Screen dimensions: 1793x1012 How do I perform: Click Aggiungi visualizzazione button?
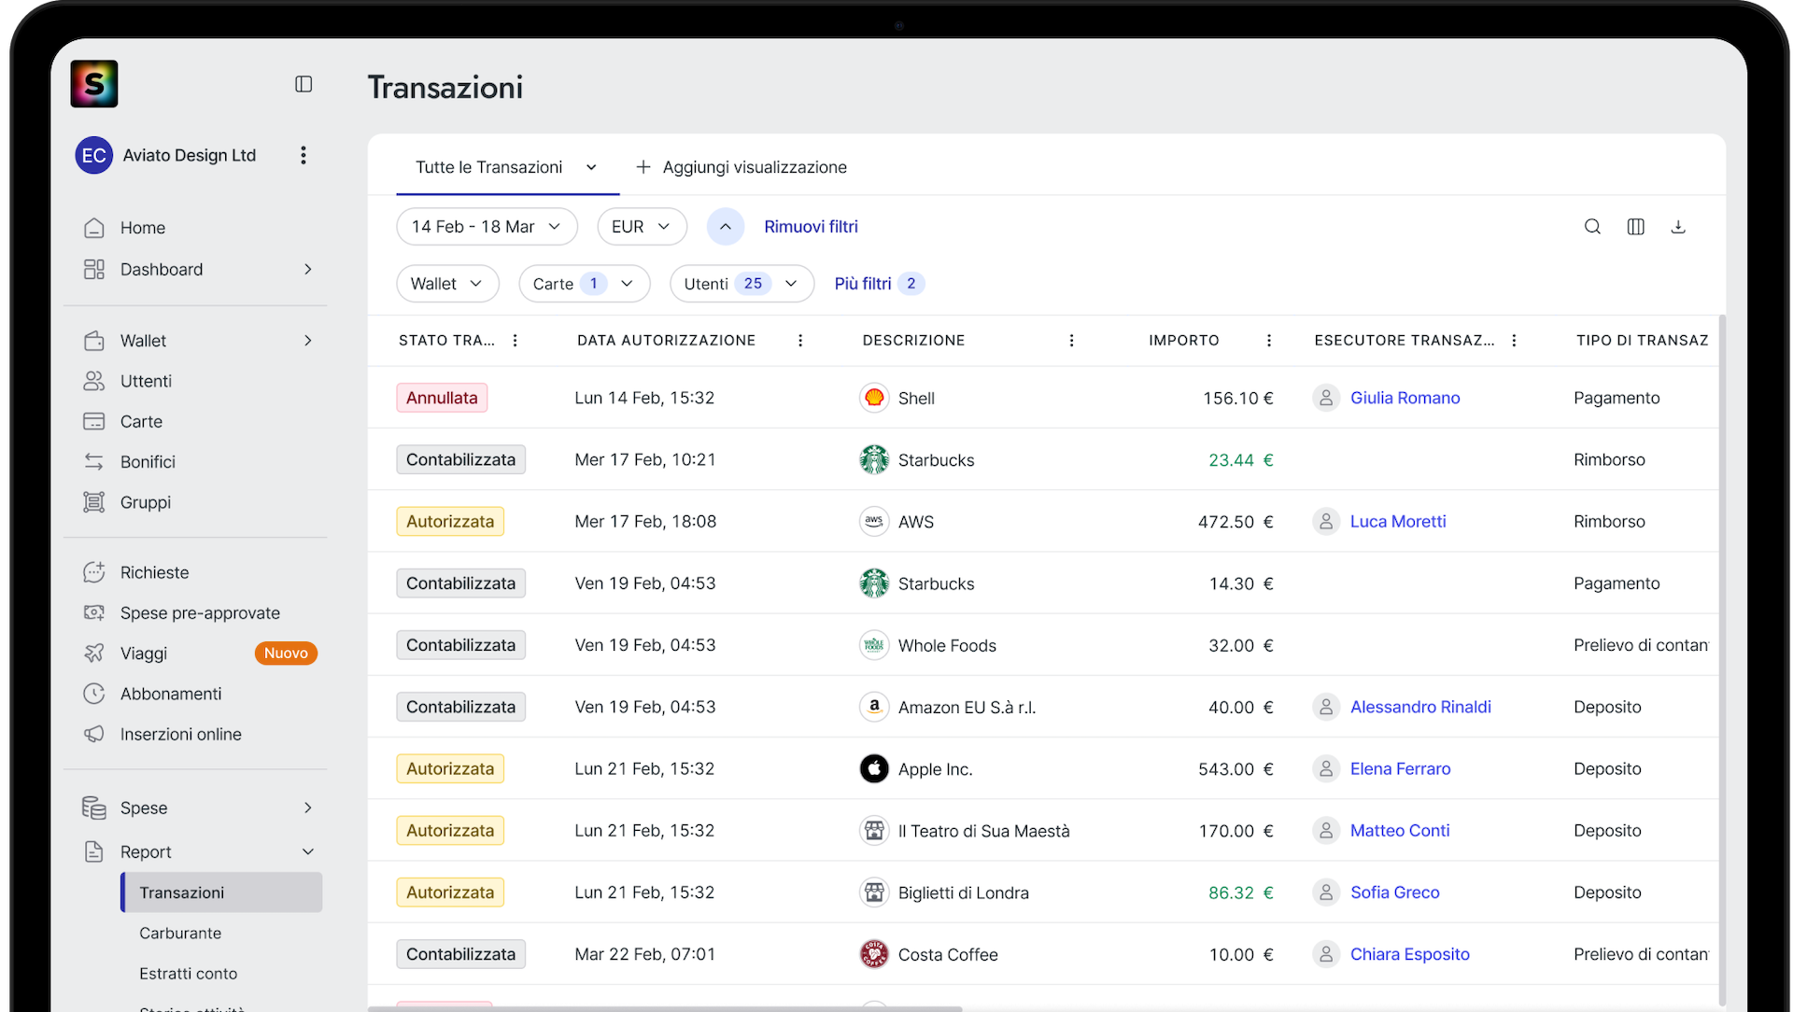[x=741, y=167]
